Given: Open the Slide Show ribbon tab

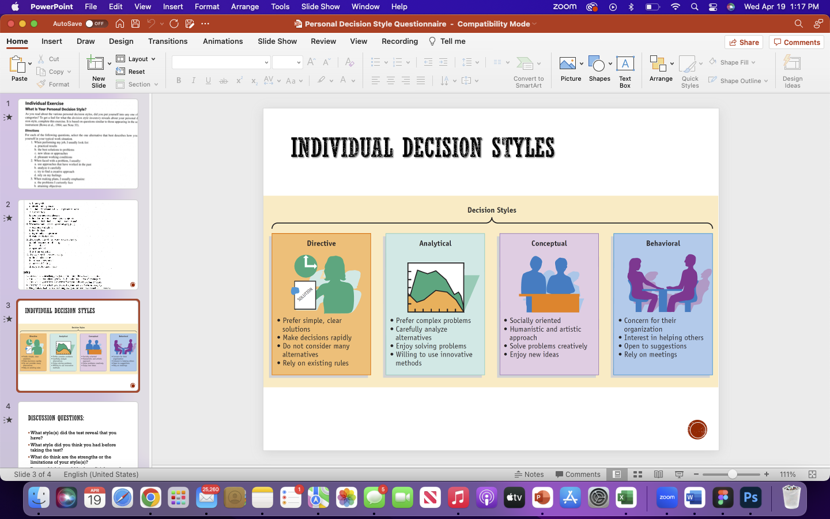Looking at the screenshot, I should click(277, 42).
